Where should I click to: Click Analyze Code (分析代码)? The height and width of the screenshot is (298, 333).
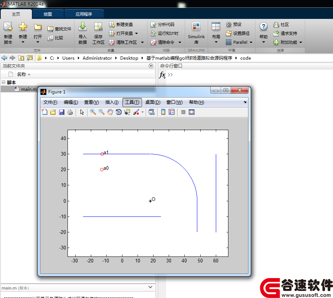(x=162, y=24)
